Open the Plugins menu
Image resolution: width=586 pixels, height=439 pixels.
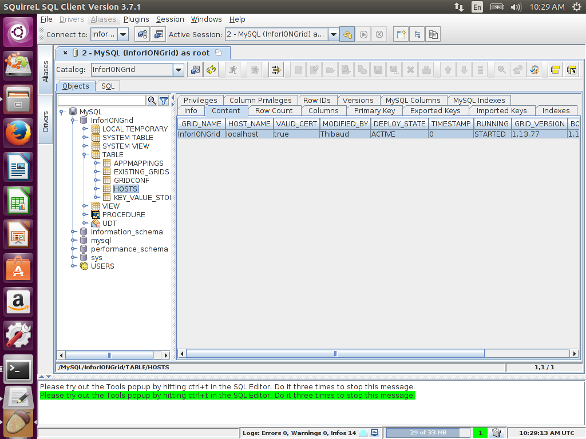(136, 19)
